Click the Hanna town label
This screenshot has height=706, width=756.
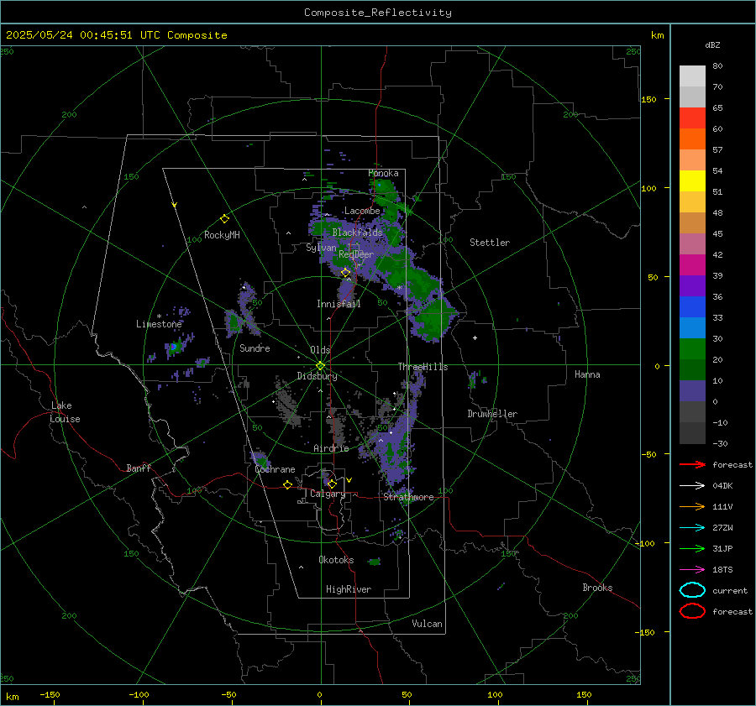point(587,374)
